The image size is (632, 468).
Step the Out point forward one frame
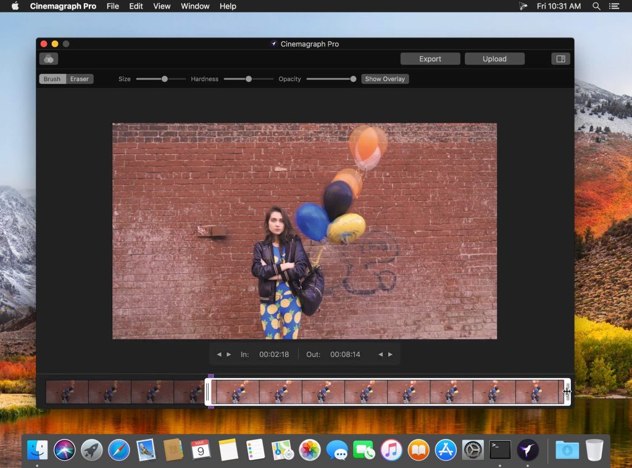click(x=390, y=354)
